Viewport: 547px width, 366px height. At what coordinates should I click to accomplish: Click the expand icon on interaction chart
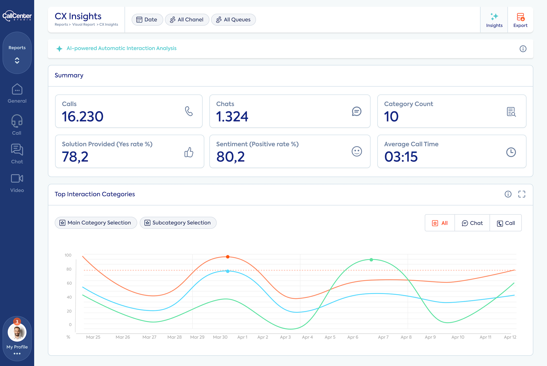tap(522, 194)
